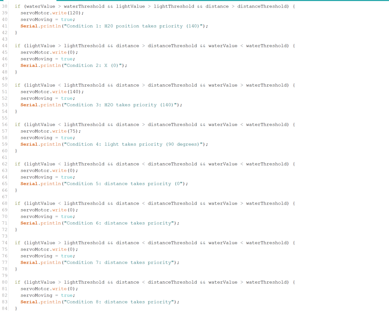Click "servoMoving = true;" on line 58
The height and width of the screenshot is (311, 389).
[x=47, y=138]
